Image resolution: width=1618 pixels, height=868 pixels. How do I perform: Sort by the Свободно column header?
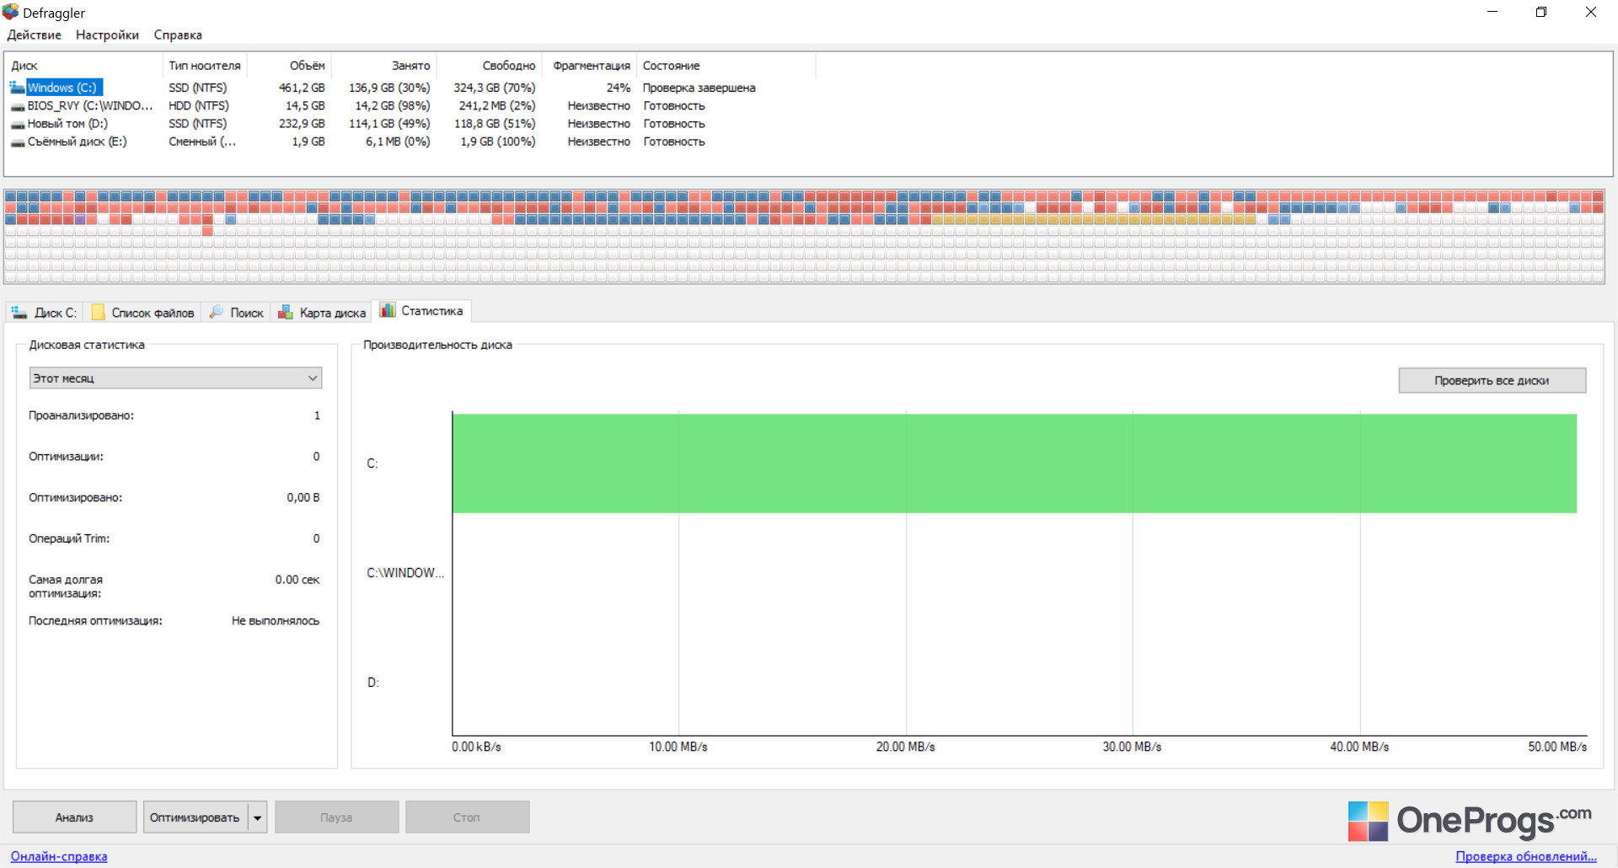coord(489,66)
